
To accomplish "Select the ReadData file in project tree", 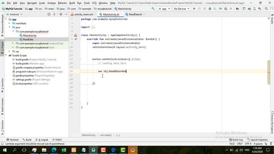I will (x=28, y=39).
